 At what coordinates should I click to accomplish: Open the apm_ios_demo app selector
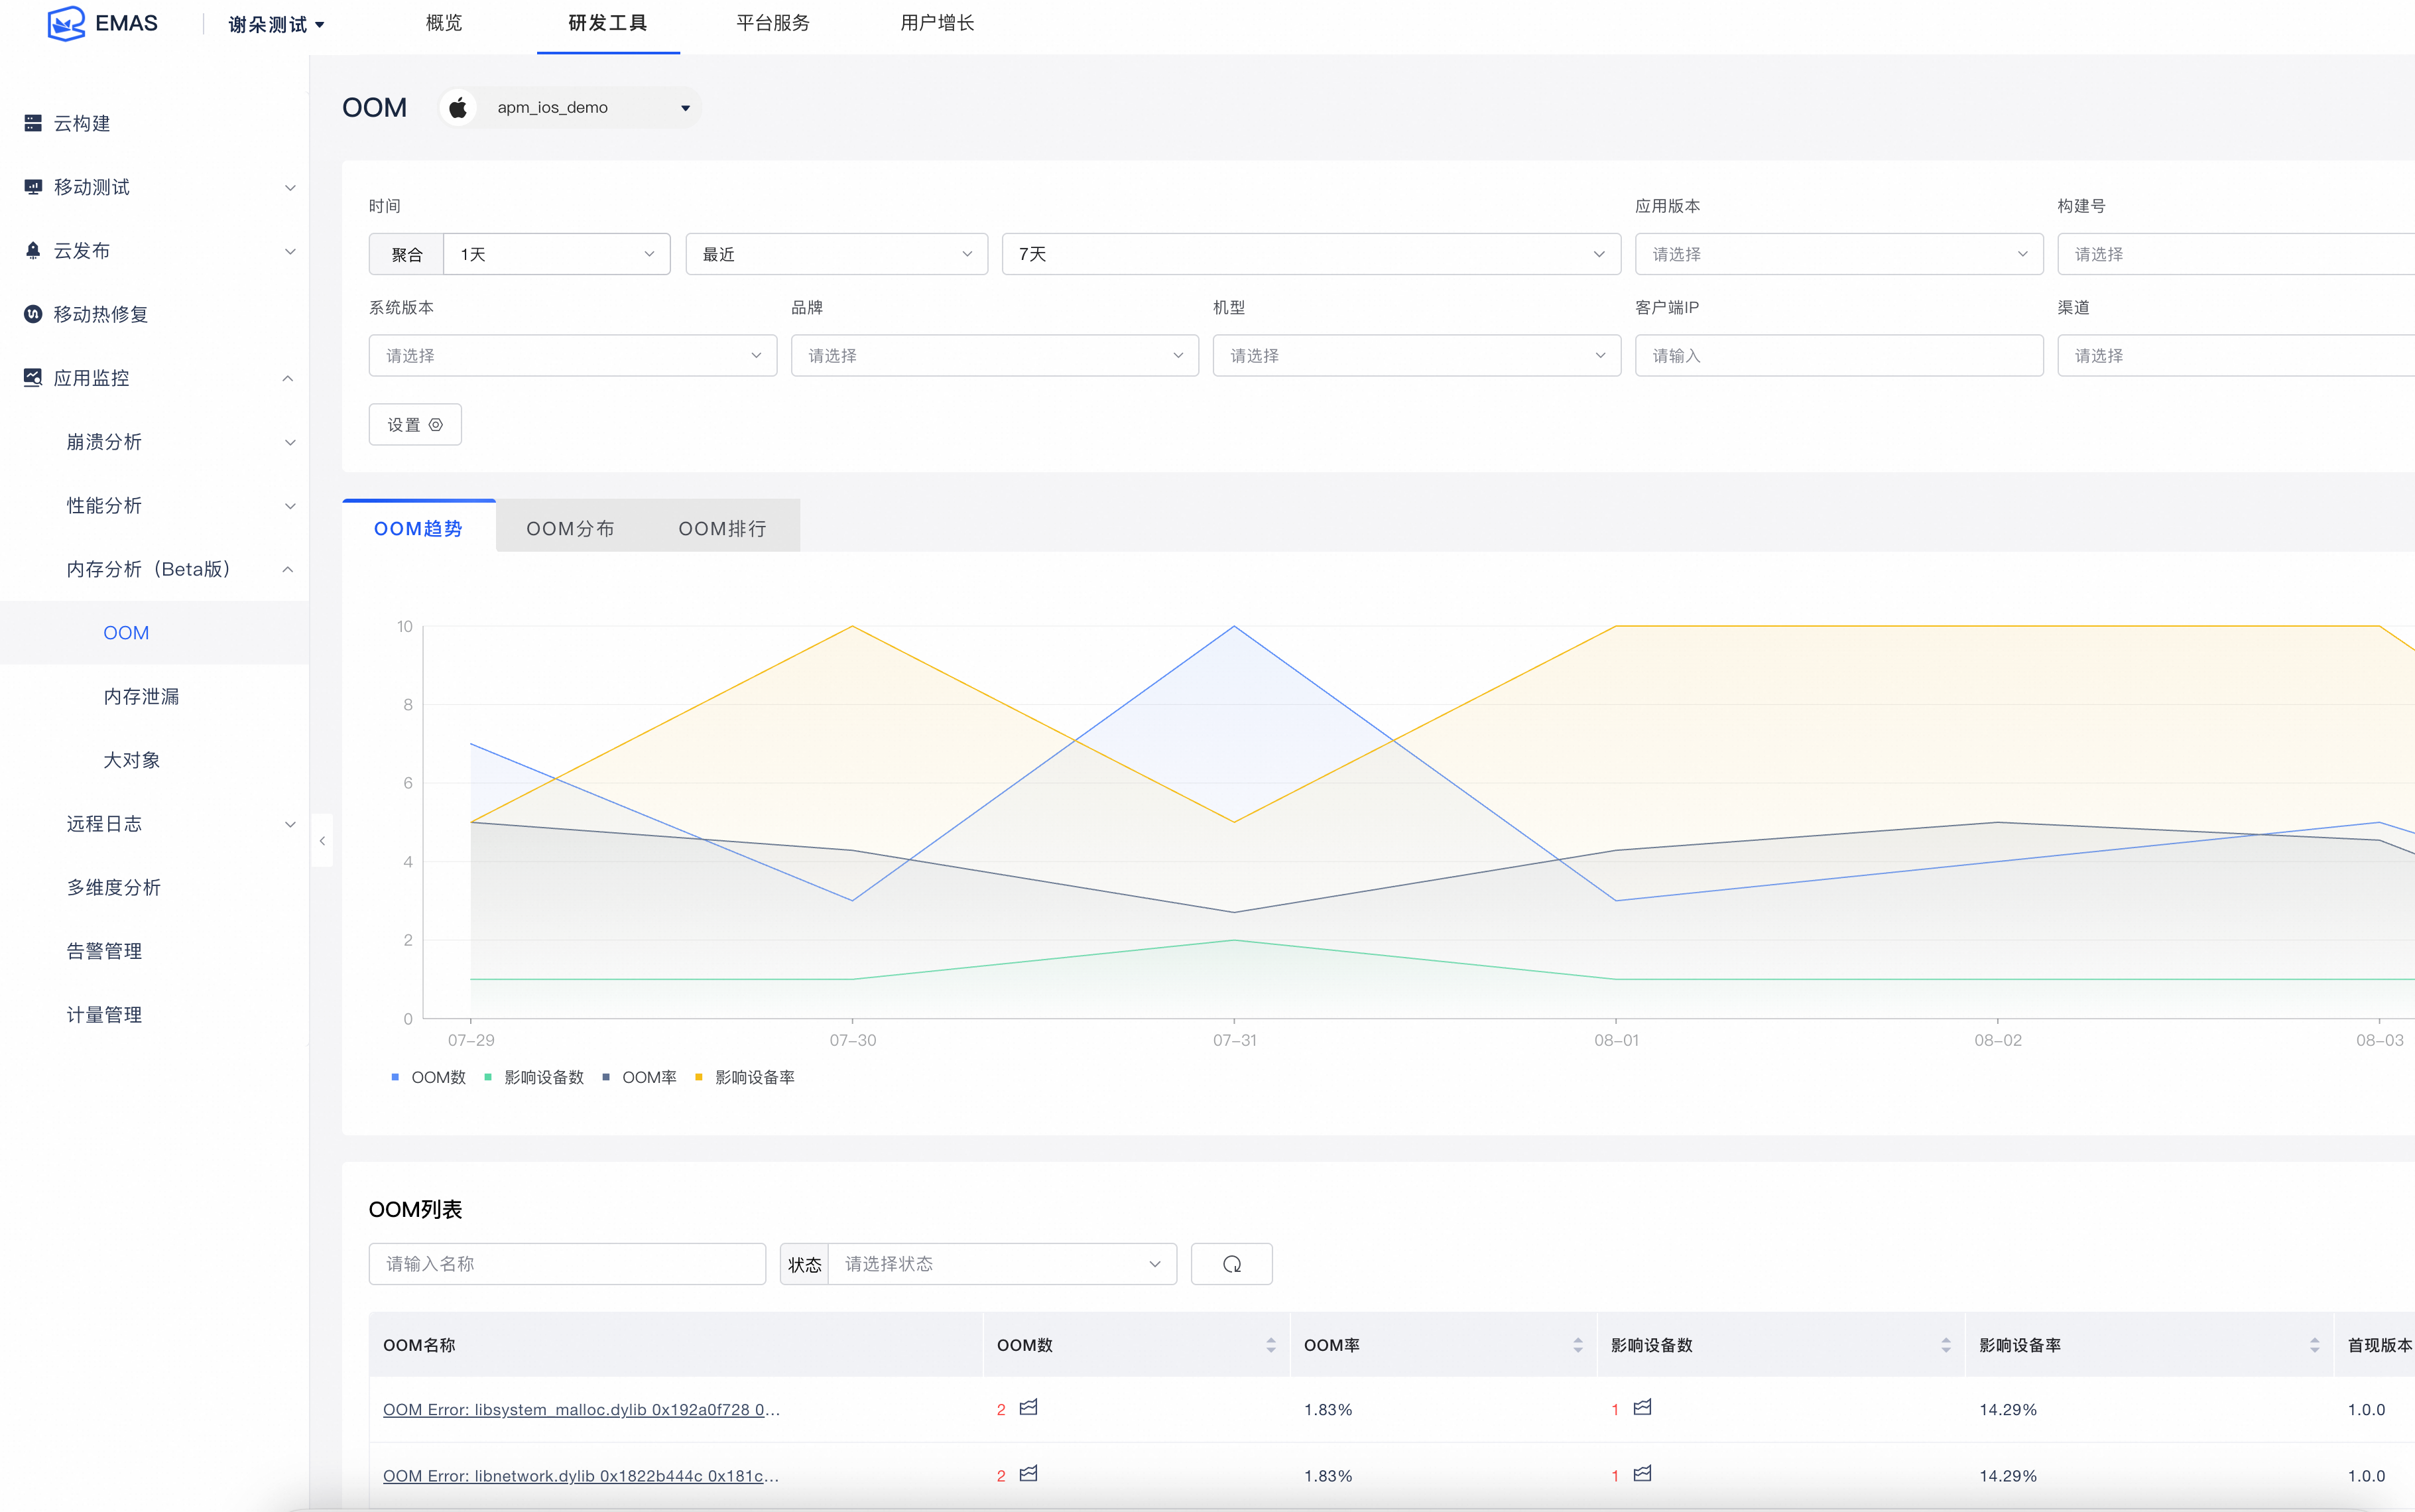point(571,107)
